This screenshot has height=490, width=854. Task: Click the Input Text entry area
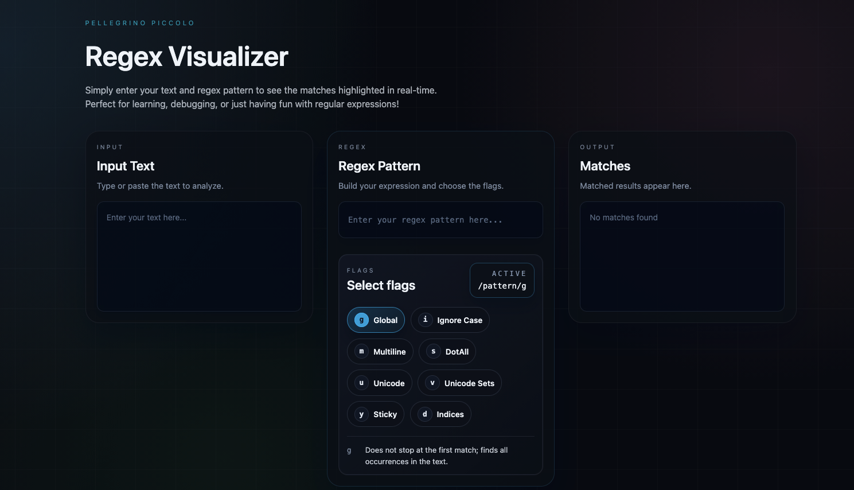pyautogui.click(x=199, y=256)
